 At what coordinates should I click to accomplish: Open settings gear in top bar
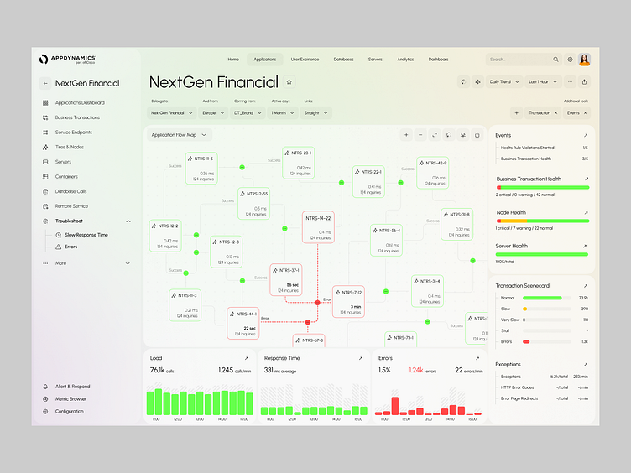(x=570, y=59)
